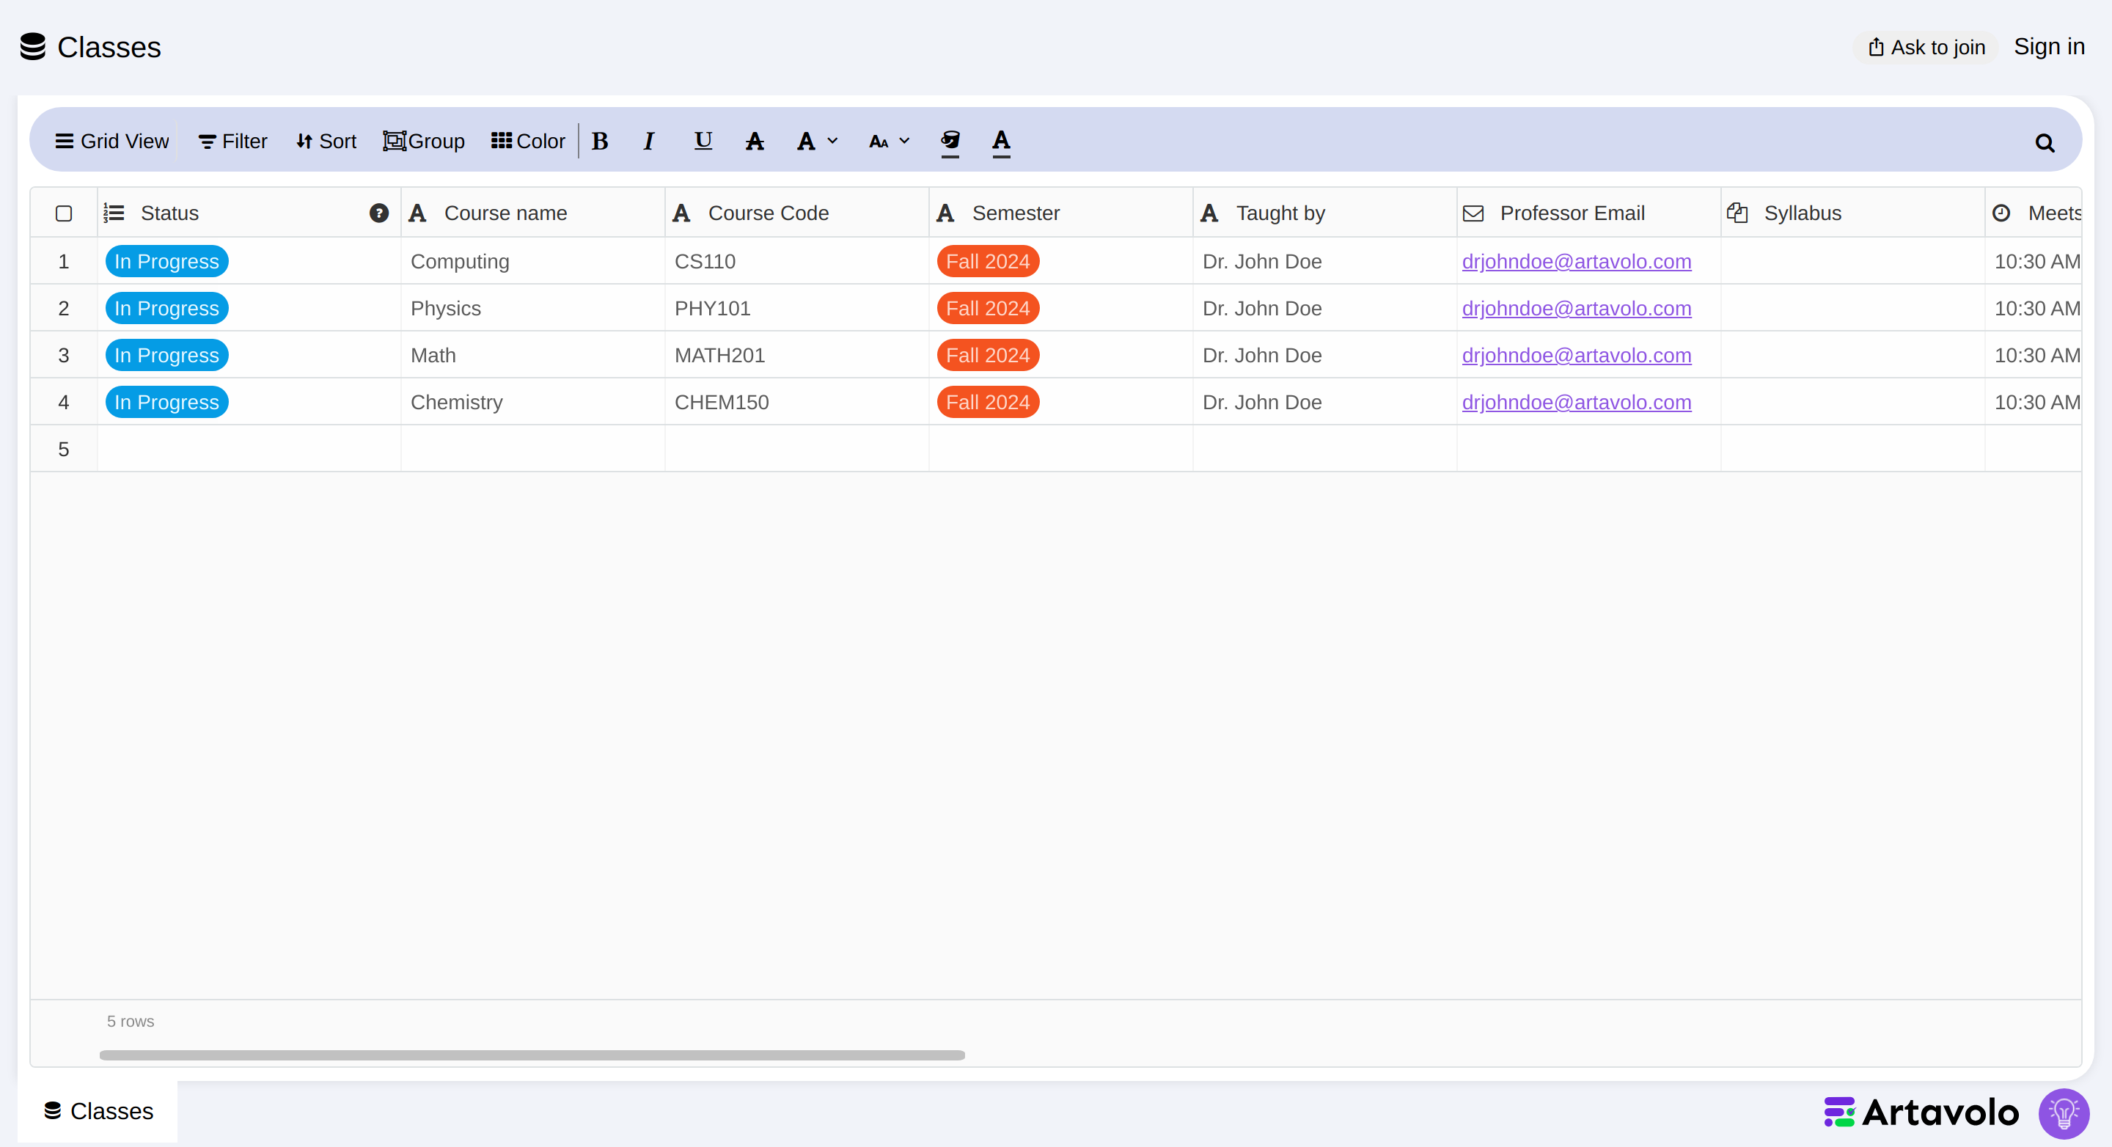Screen dimensions: 2112x1147
Task: Click the horizontal scrollbar thumb
Action: click(532, 1055)
